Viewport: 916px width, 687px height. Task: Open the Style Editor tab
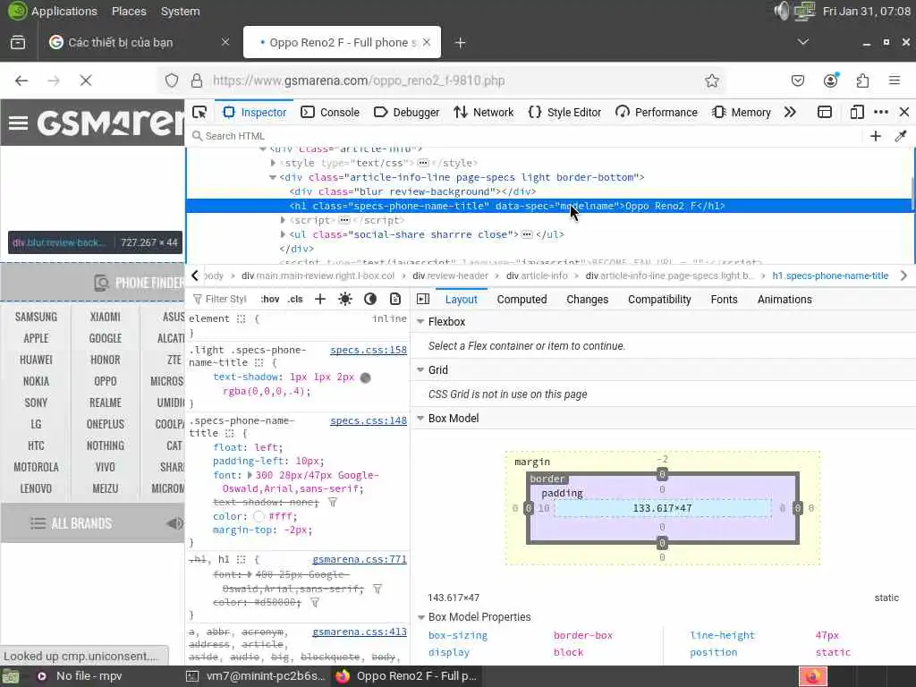point(564,112)
